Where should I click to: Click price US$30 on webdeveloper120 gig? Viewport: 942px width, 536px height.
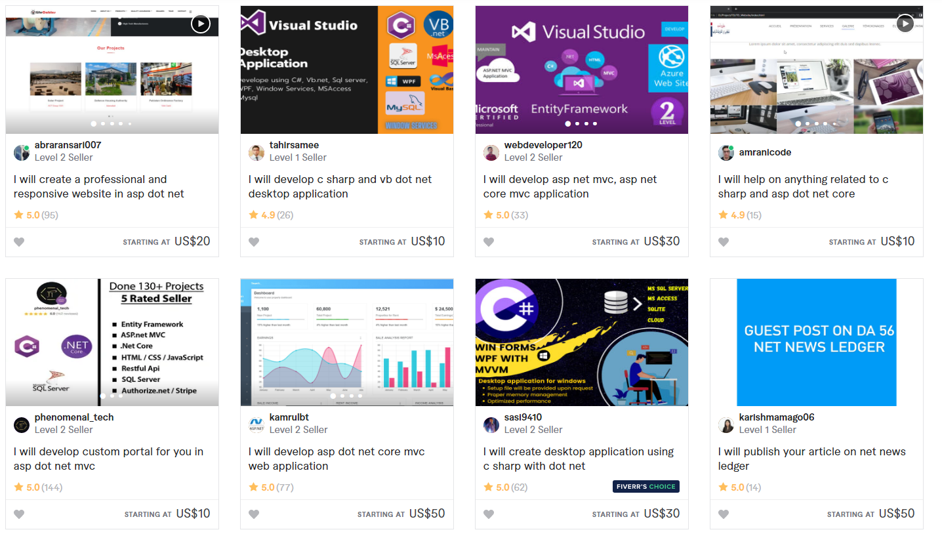(x=662, y=241)
